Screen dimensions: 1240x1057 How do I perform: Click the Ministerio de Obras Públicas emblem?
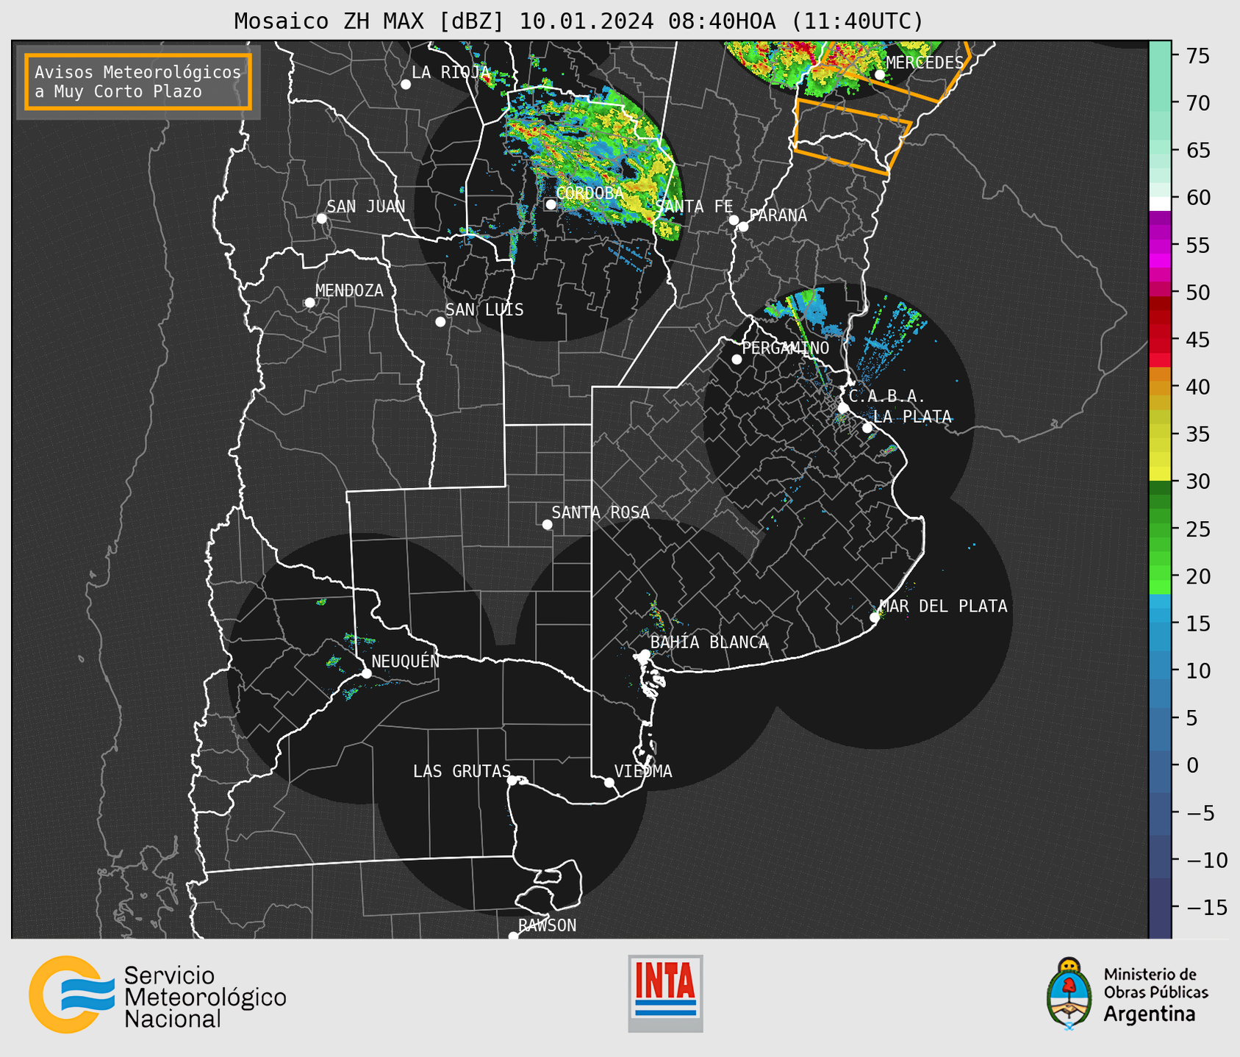[x=1069, y=994]
